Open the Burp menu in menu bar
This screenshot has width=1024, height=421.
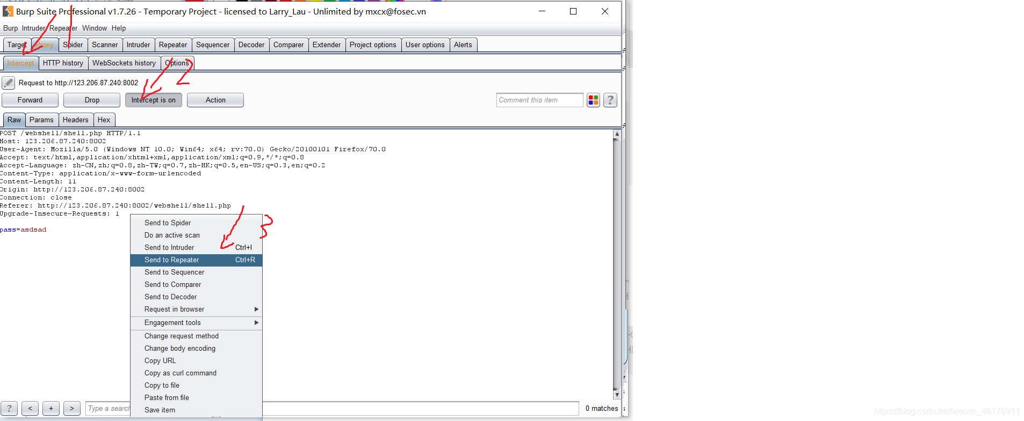tap(10, 28)
